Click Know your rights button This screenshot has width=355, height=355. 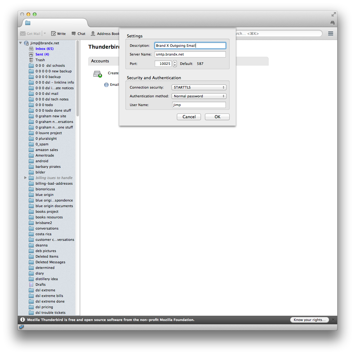309,320
